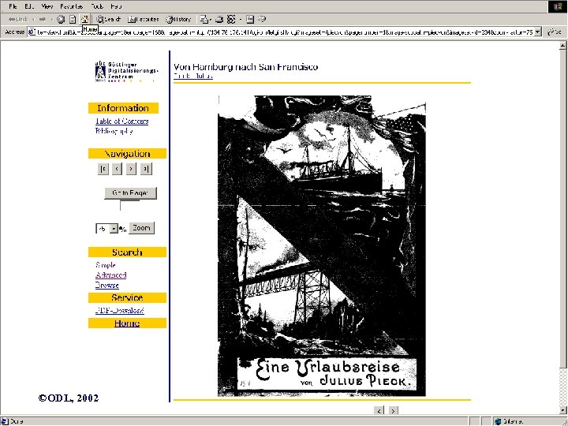Click the Go button beside address bar
Image resolution: width=568 pixels, height=426 pixels.
coord(555,32)
